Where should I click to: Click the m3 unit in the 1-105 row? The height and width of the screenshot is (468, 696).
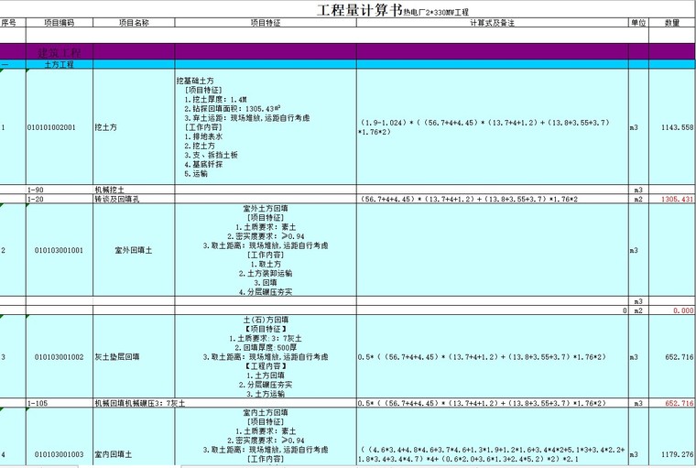pos(638,403)
